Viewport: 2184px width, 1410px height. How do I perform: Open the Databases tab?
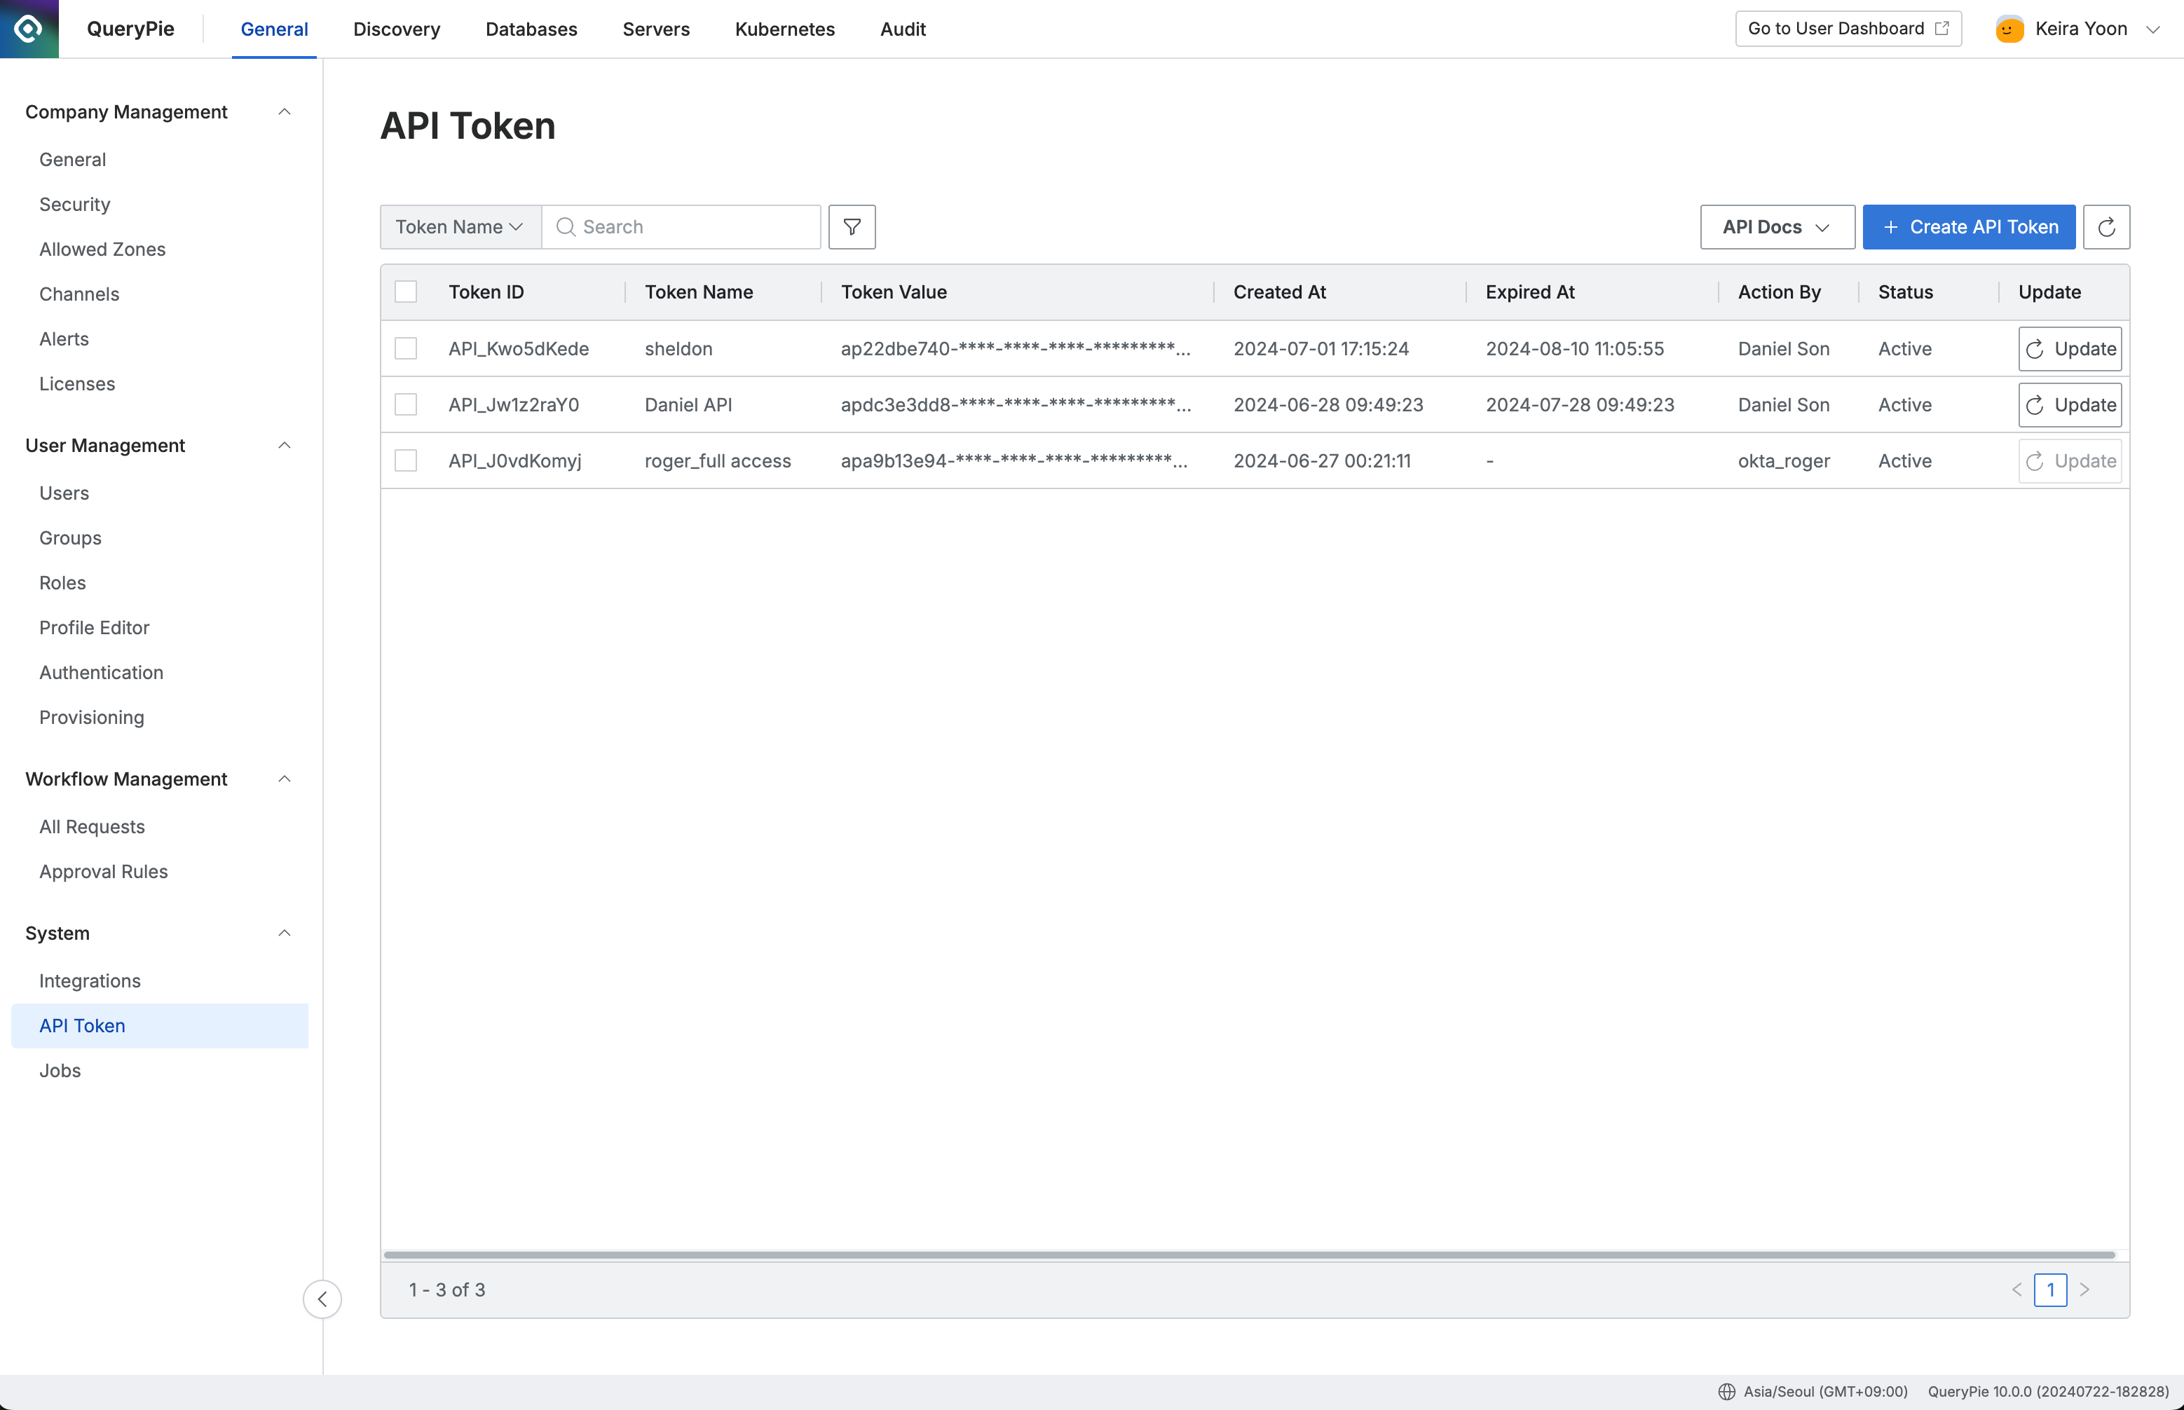532,29
